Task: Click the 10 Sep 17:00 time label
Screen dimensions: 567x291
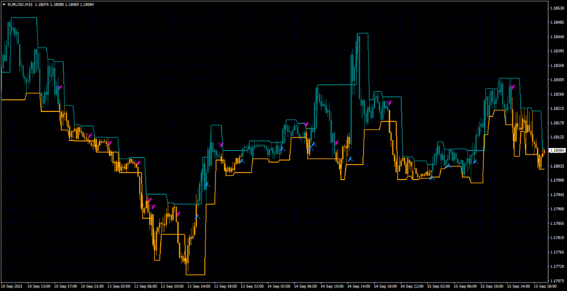Action: point(66,286)
